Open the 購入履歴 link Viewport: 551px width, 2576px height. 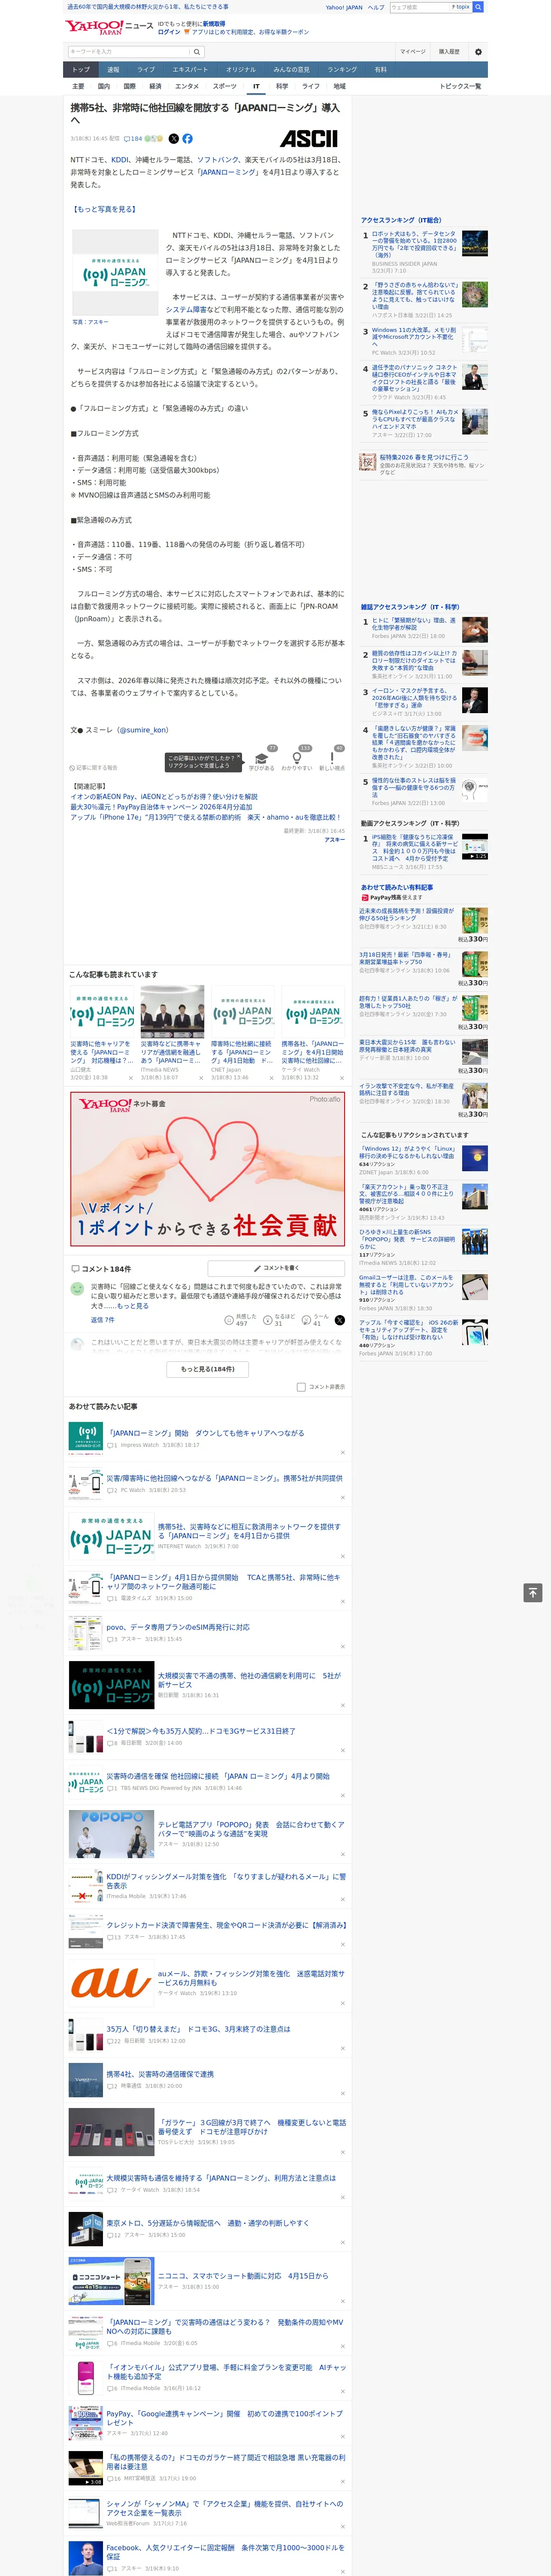449,51
